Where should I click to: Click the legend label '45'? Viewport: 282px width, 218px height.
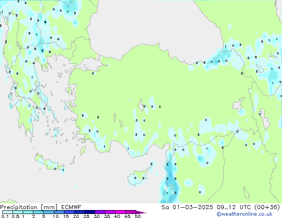click(127, 216)
